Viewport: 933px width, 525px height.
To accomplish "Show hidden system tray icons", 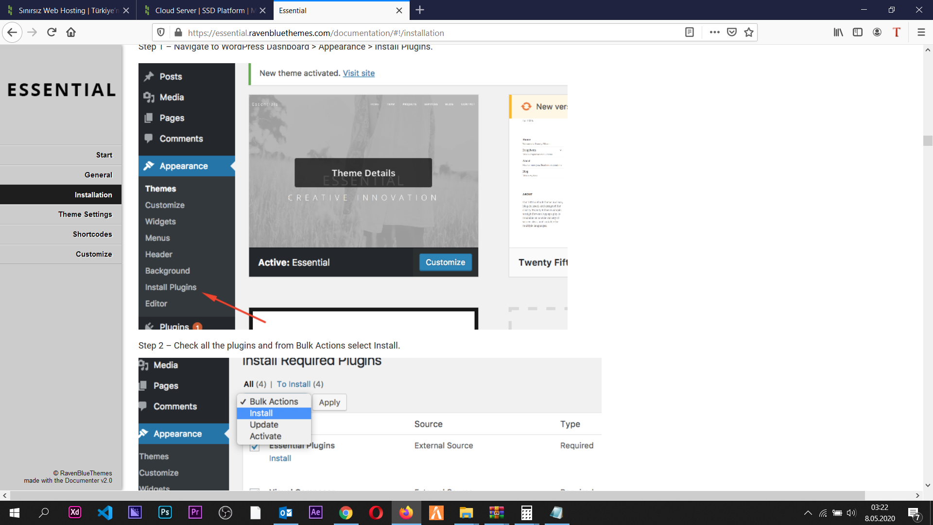I will (x=808, y=513).
